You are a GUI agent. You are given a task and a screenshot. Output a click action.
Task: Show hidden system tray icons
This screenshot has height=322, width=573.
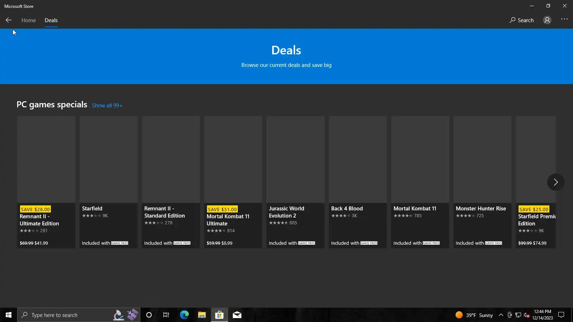point(501,315)
